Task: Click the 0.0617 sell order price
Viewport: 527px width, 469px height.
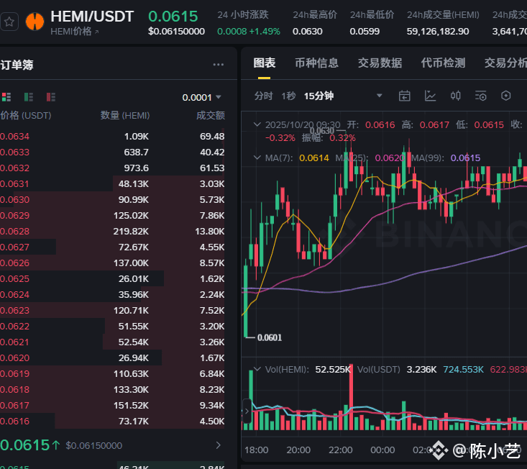Action: click(x=14, y=406)
